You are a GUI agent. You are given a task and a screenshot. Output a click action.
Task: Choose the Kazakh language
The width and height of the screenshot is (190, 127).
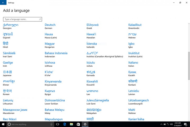click(x=132, y=74)
